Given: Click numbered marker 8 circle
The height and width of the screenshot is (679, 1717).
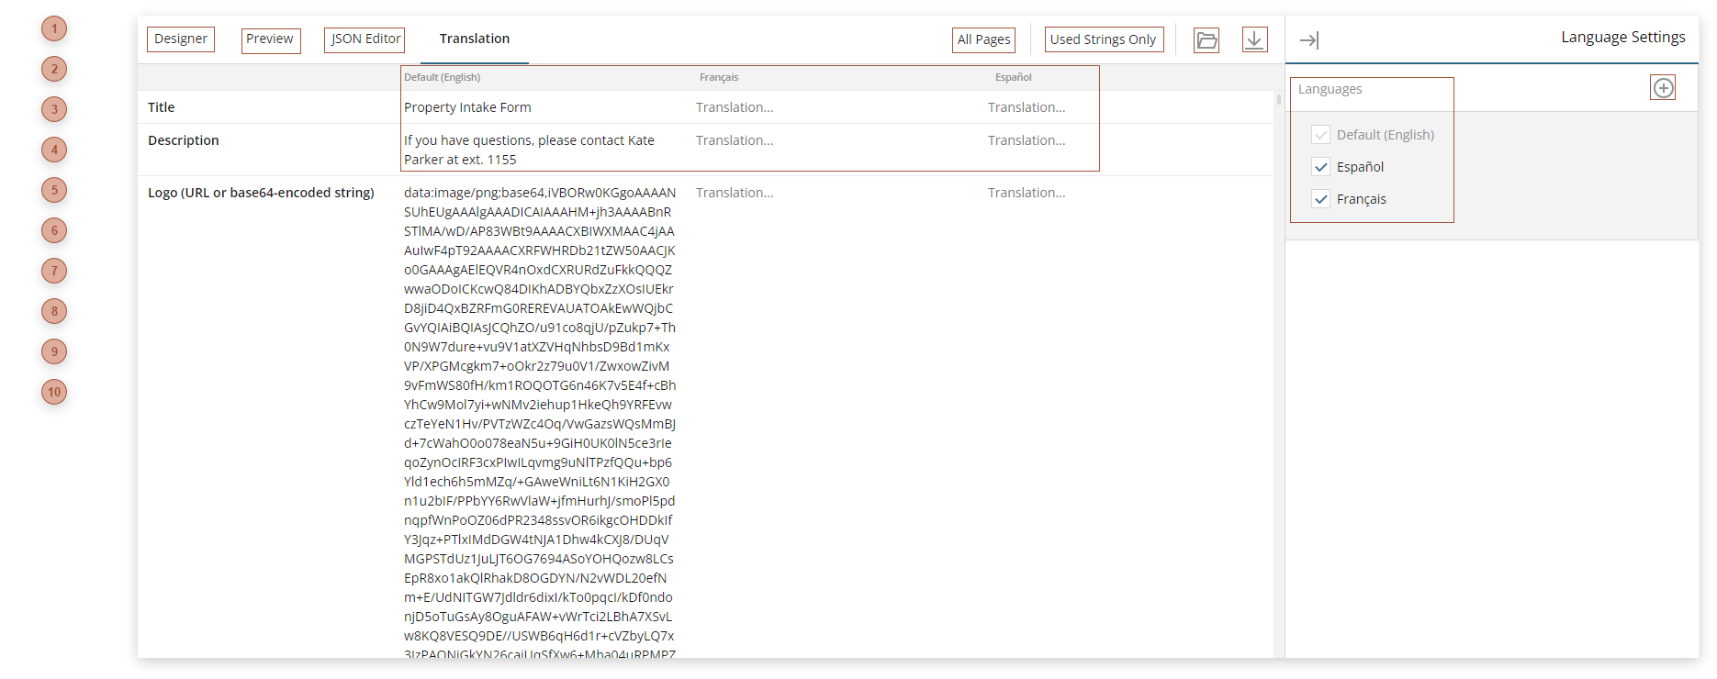Looking at the screenshot, I should coord(54,312).
